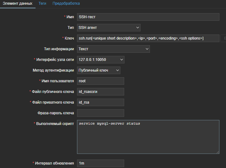Select the Элемент данных tab
226x168 pixels.
pos(18,3)
